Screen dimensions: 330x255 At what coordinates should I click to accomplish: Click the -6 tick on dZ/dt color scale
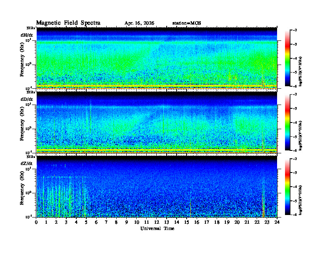295,215
